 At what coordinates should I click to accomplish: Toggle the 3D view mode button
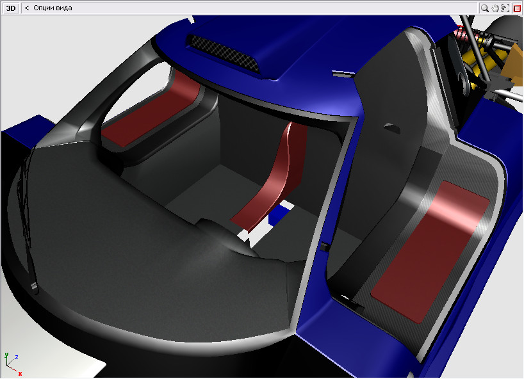[x=10, y=8]
